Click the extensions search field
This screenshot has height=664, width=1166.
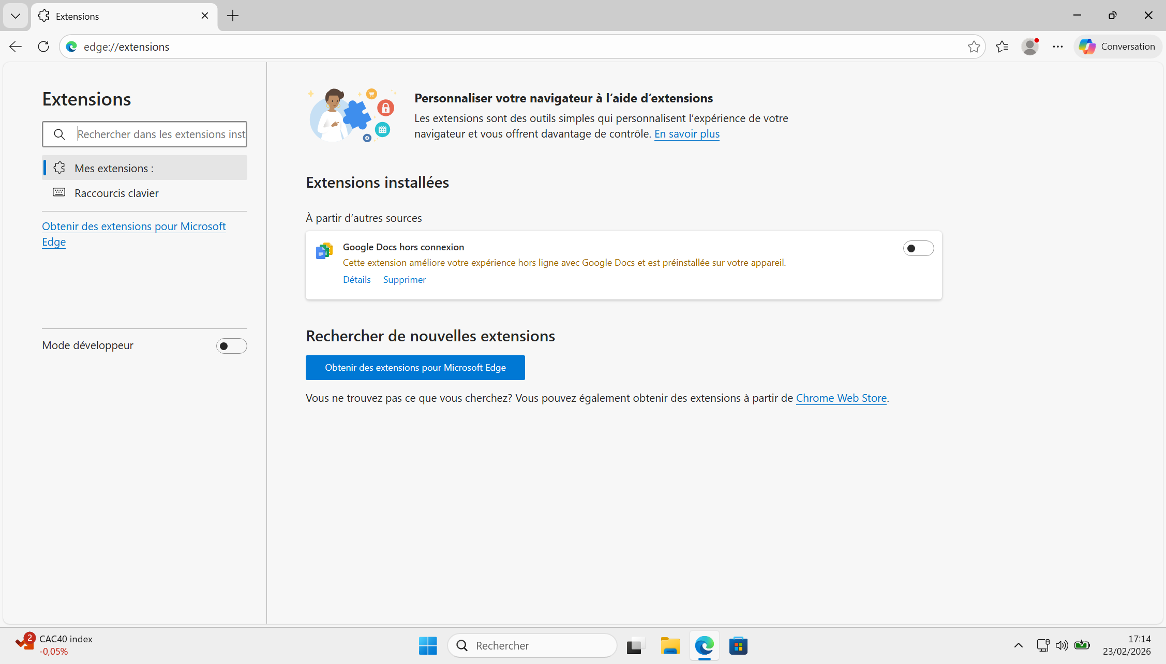pos(145,134)
